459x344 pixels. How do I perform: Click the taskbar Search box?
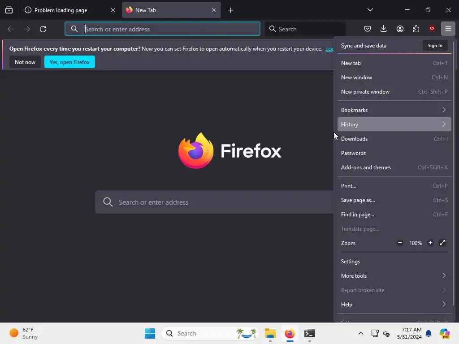210,333
